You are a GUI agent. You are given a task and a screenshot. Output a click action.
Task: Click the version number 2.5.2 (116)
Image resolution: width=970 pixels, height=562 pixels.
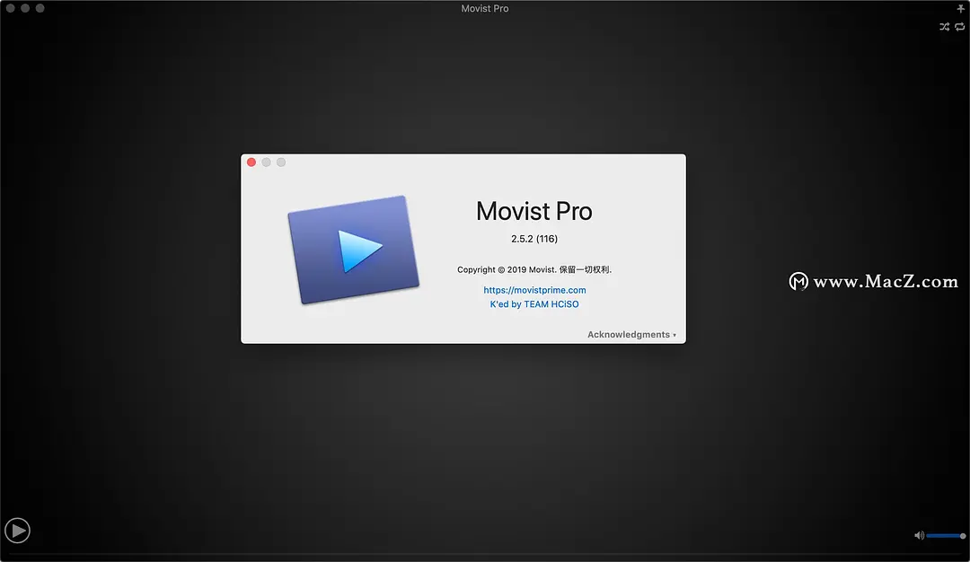point(534,239)
